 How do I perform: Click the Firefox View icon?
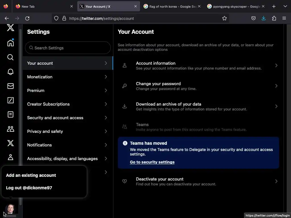click(6, 6)
